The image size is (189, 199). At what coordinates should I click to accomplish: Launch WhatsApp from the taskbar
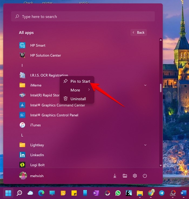[118, 193]
